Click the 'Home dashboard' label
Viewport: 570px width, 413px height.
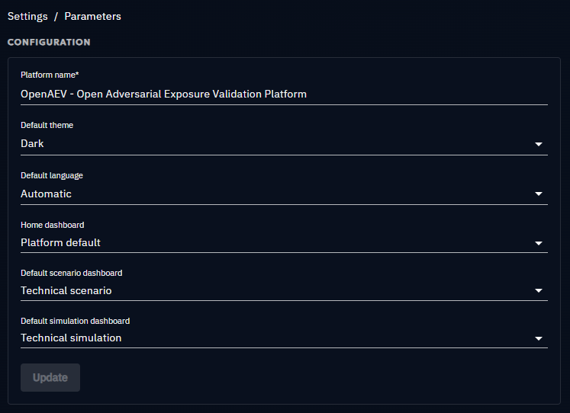coord(53,225)
